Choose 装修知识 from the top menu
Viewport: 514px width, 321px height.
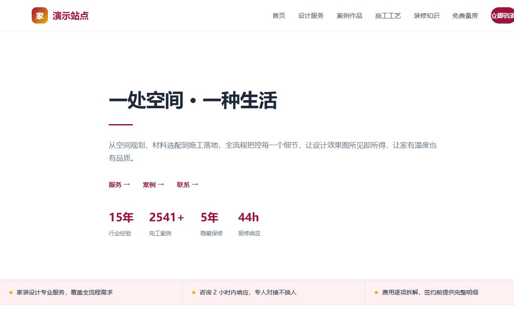[427, 16]
